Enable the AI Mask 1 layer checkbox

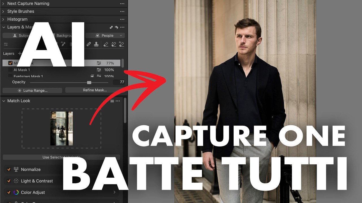point(10,70)
